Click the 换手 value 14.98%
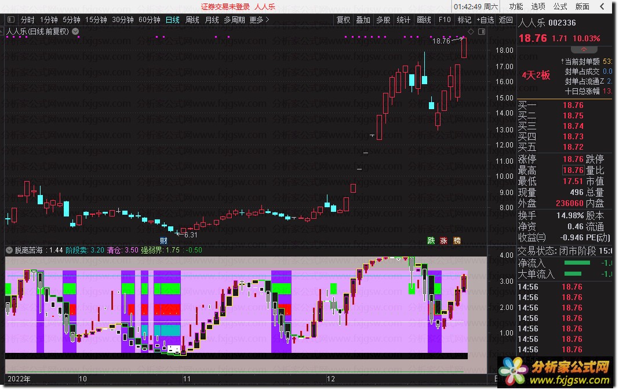The image size is (619, 390). pos(570,216)
